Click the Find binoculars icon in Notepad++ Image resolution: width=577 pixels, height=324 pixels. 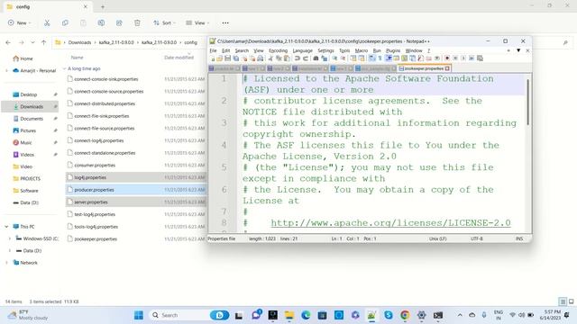316,58
